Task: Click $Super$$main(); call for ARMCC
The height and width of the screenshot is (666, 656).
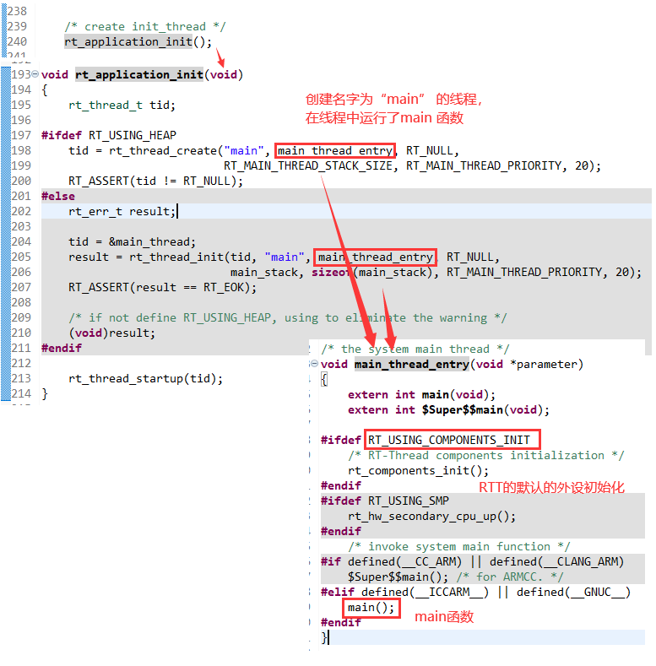Action: pyautogui.click(x=398, y=577)
